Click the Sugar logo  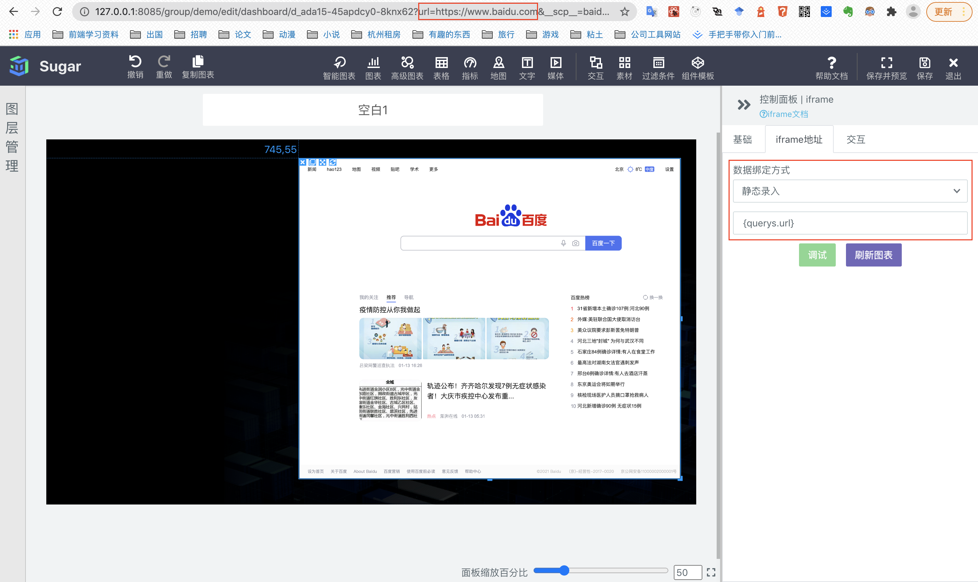tap(19, 66)
